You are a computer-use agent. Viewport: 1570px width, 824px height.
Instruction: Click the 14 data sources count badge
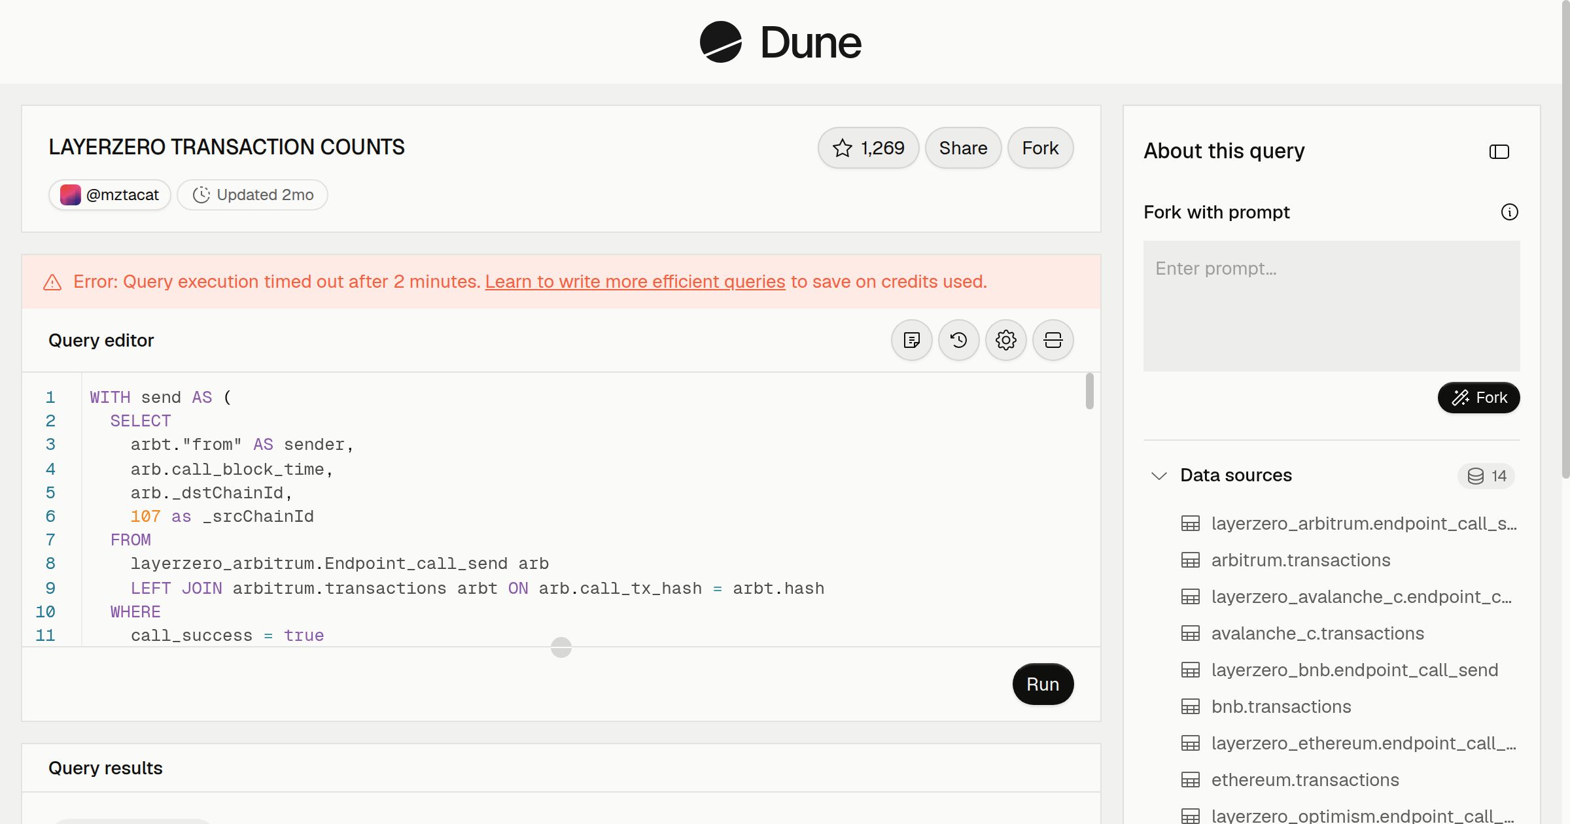1486,475
